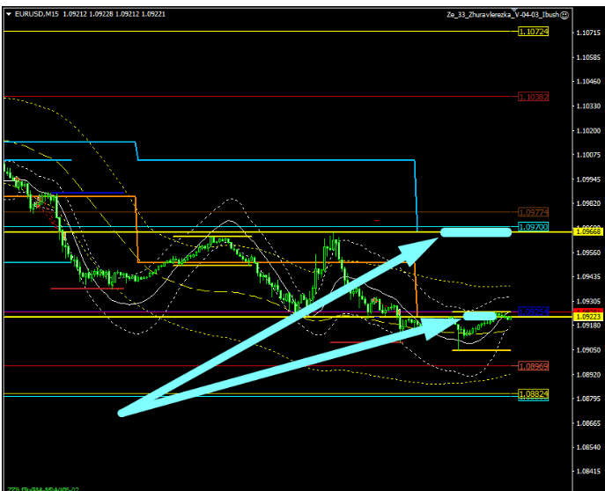605x491 pixels.
Task: Click 1.10075 on the price scale
Action: click(x=588, y=155)
